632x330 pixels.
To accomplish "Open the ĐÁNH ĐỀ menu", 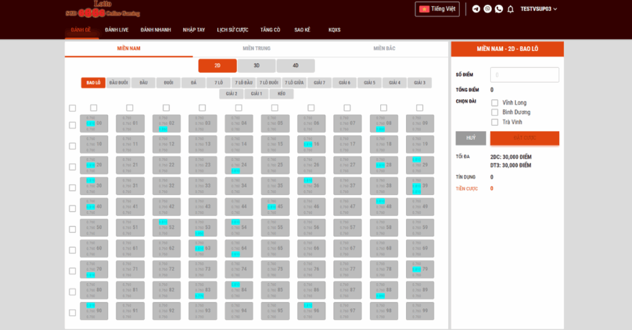I will click(81, 30).
